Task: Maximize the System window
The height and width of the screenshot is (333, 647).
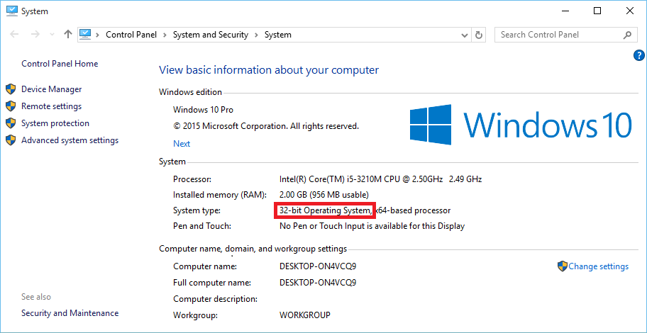Action: [x=597, y=11]
